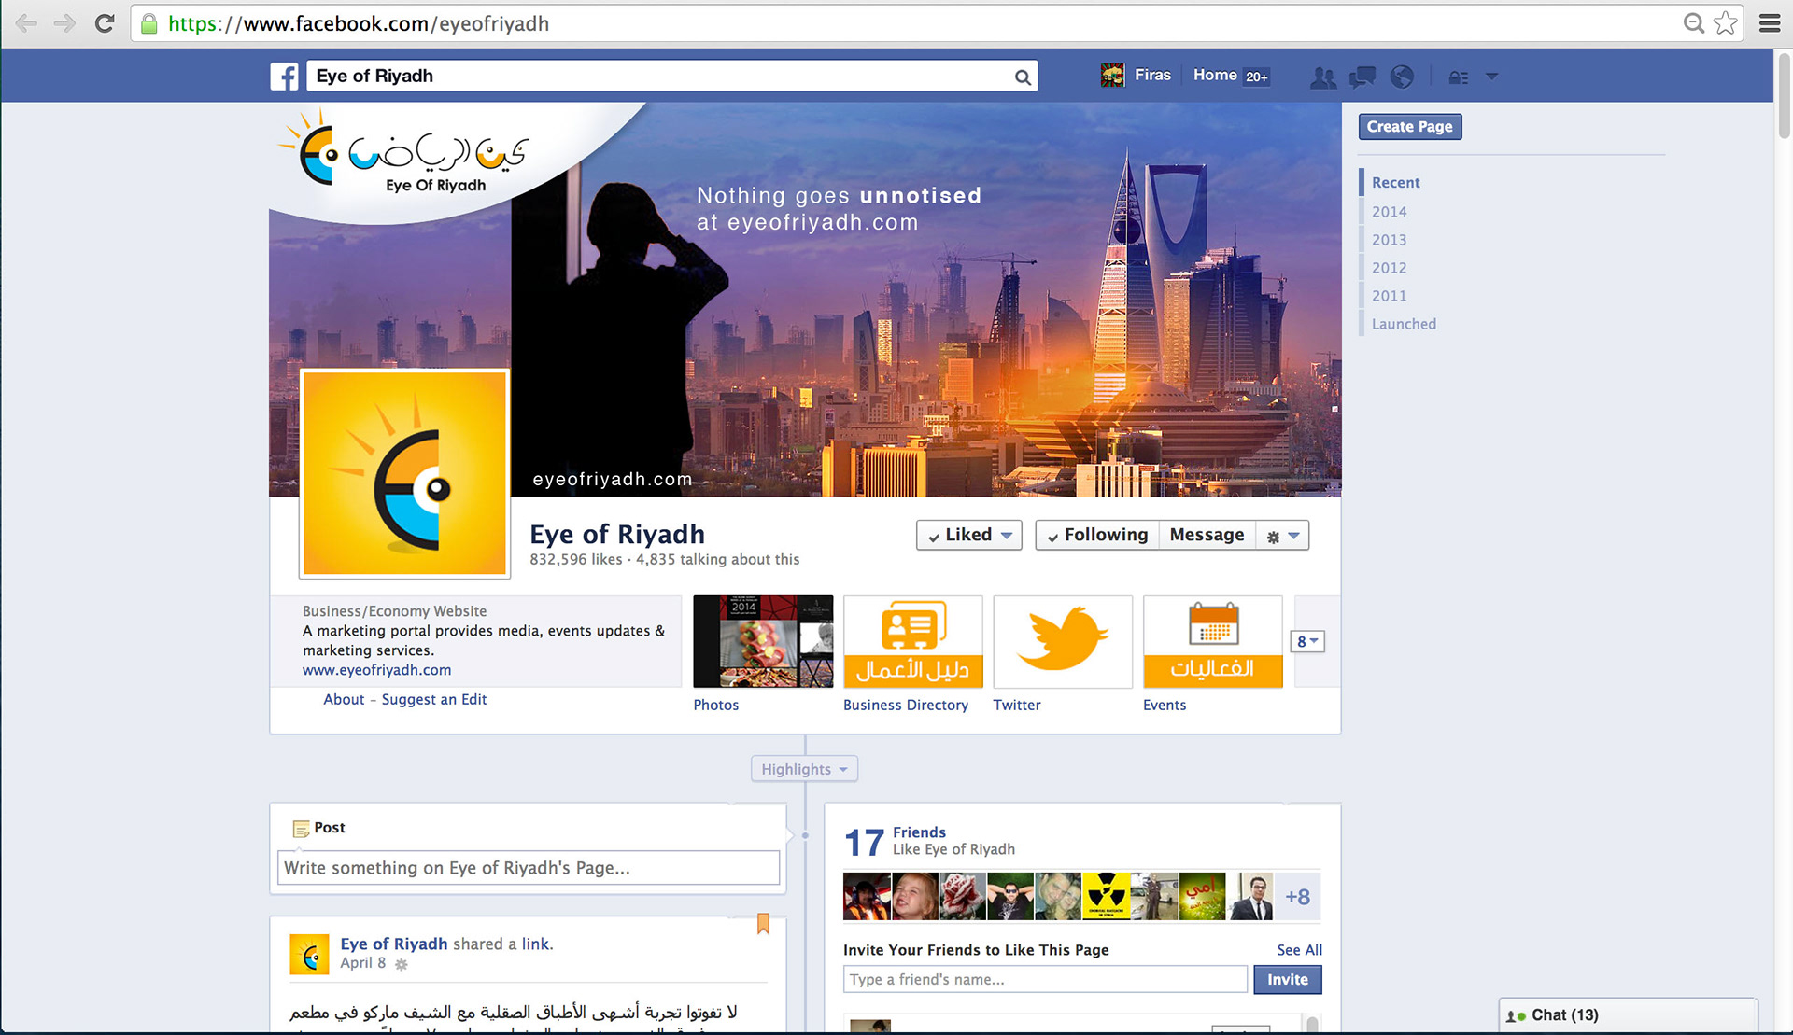Jump to 2013 in timeline
The height and width of the screenshot is (1035, 1793).
pyautogui.click(x=1389, y=240)
